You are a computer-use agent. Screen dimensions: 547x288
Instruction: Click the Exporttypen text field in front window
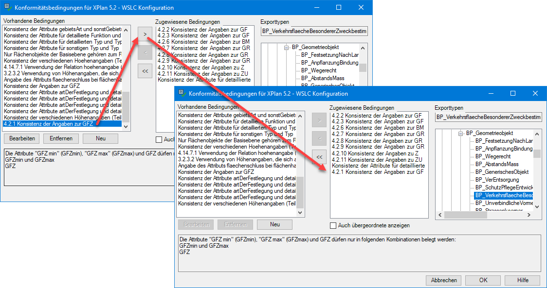488,117
